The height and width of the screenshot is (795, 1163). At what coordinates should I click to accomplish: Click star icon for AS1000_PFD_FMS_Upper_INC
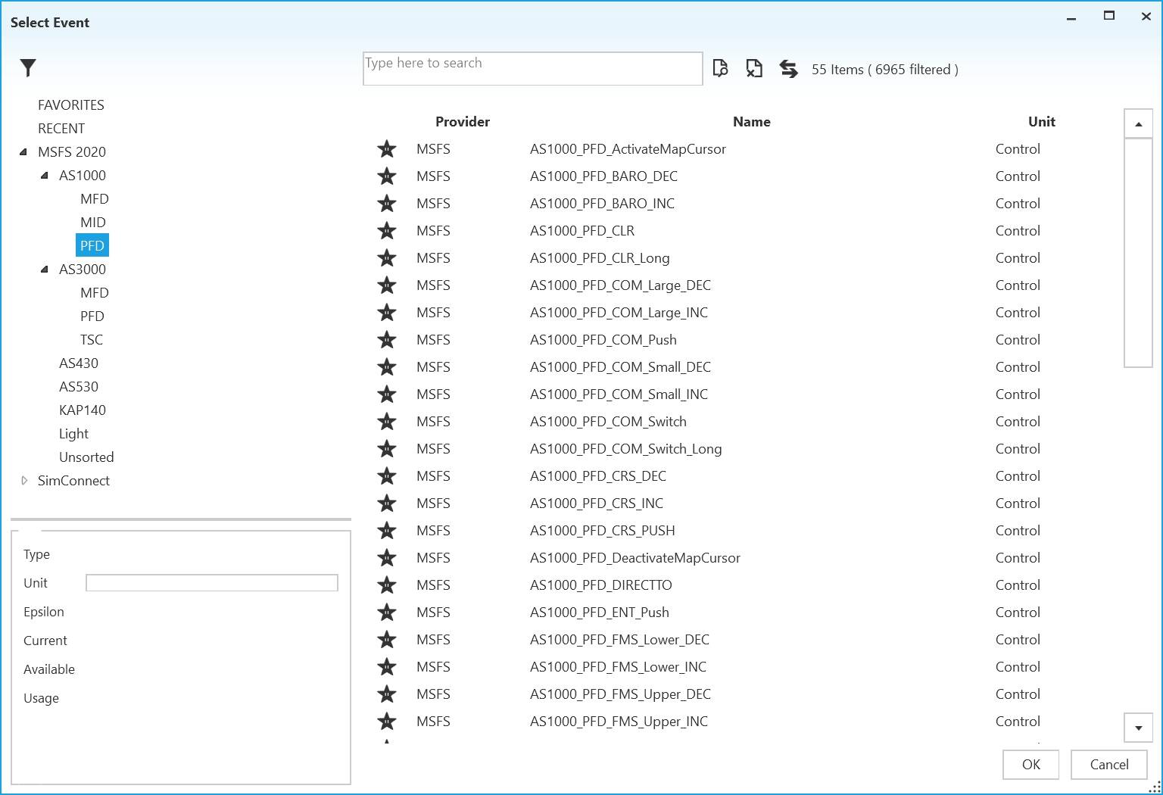click(387, 722)
